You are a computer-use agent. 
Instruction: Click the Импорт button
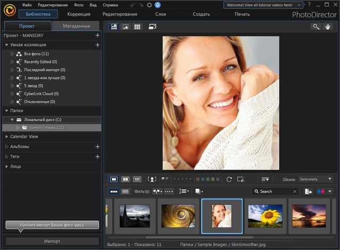click(52, 241)
